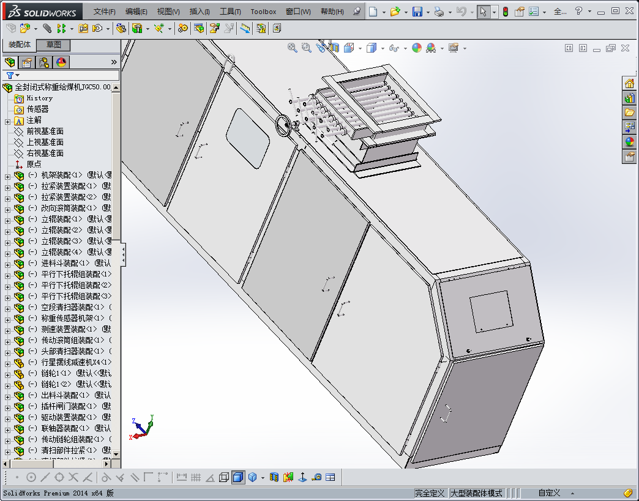Switch to the 草图 tab
The width and height of the screenshot is (639, 501).
pyautogui.click(x=53, y=45)
